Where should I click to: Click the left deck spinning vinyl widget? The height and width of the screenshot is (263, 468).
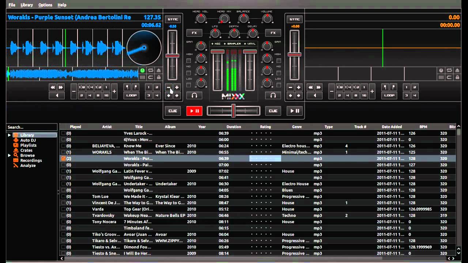tap(144, 48)
